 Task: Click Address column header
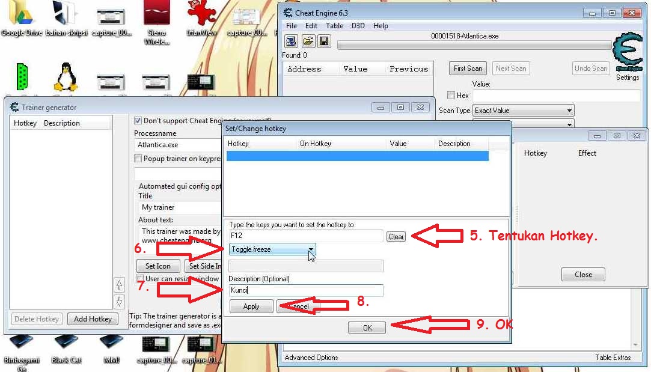tap(304, 69)
